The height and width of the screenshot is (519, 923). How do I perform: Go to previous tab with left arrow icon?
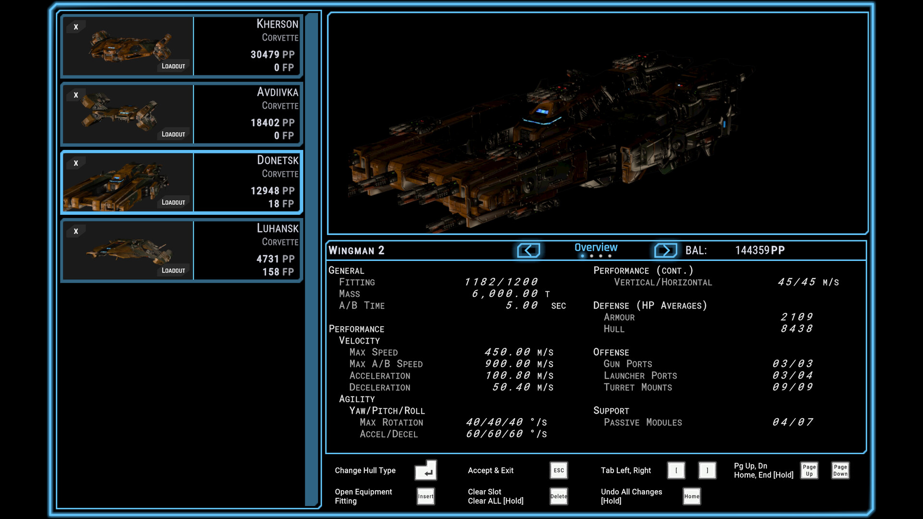point(529,250)
